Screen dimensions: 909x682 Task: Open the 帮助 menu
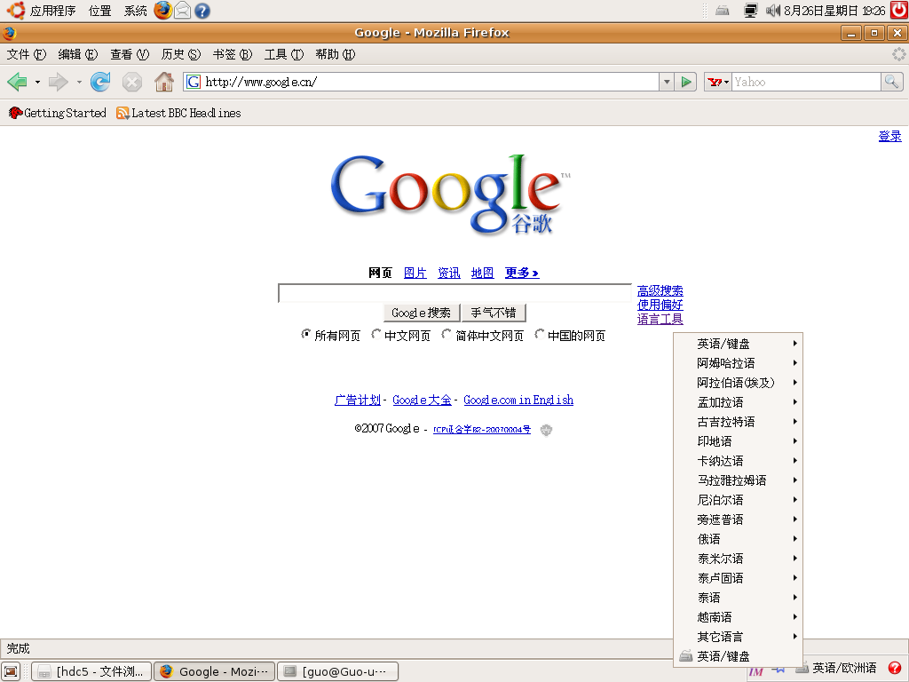click(335, 54)
